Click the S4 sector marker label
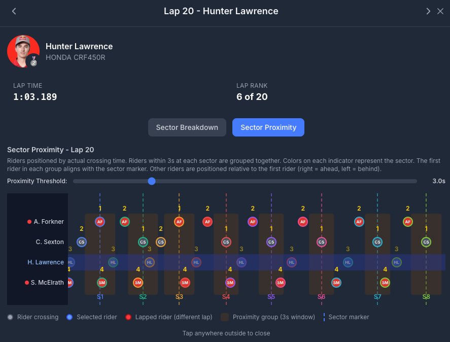Image resolution: width=450 pixels, height=342 pixels. tap(226, 297)
